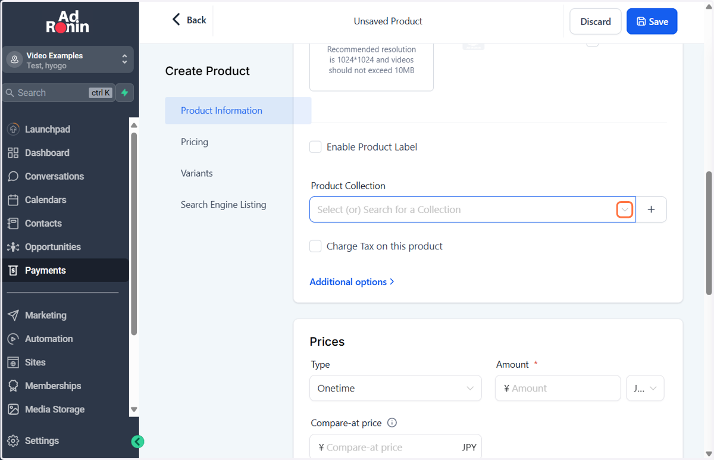Click the green lightning quick-actions icon
The image size is (714, 460).
124,93
